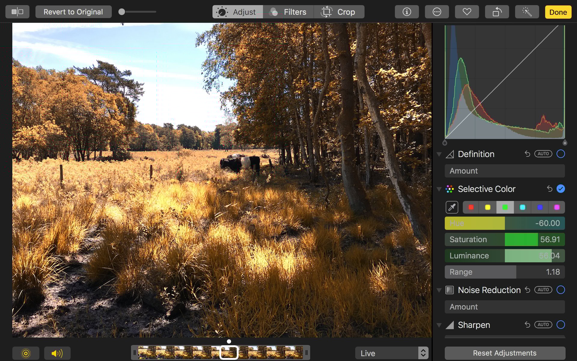Click the rotate image icon

[x=497, y=12]
